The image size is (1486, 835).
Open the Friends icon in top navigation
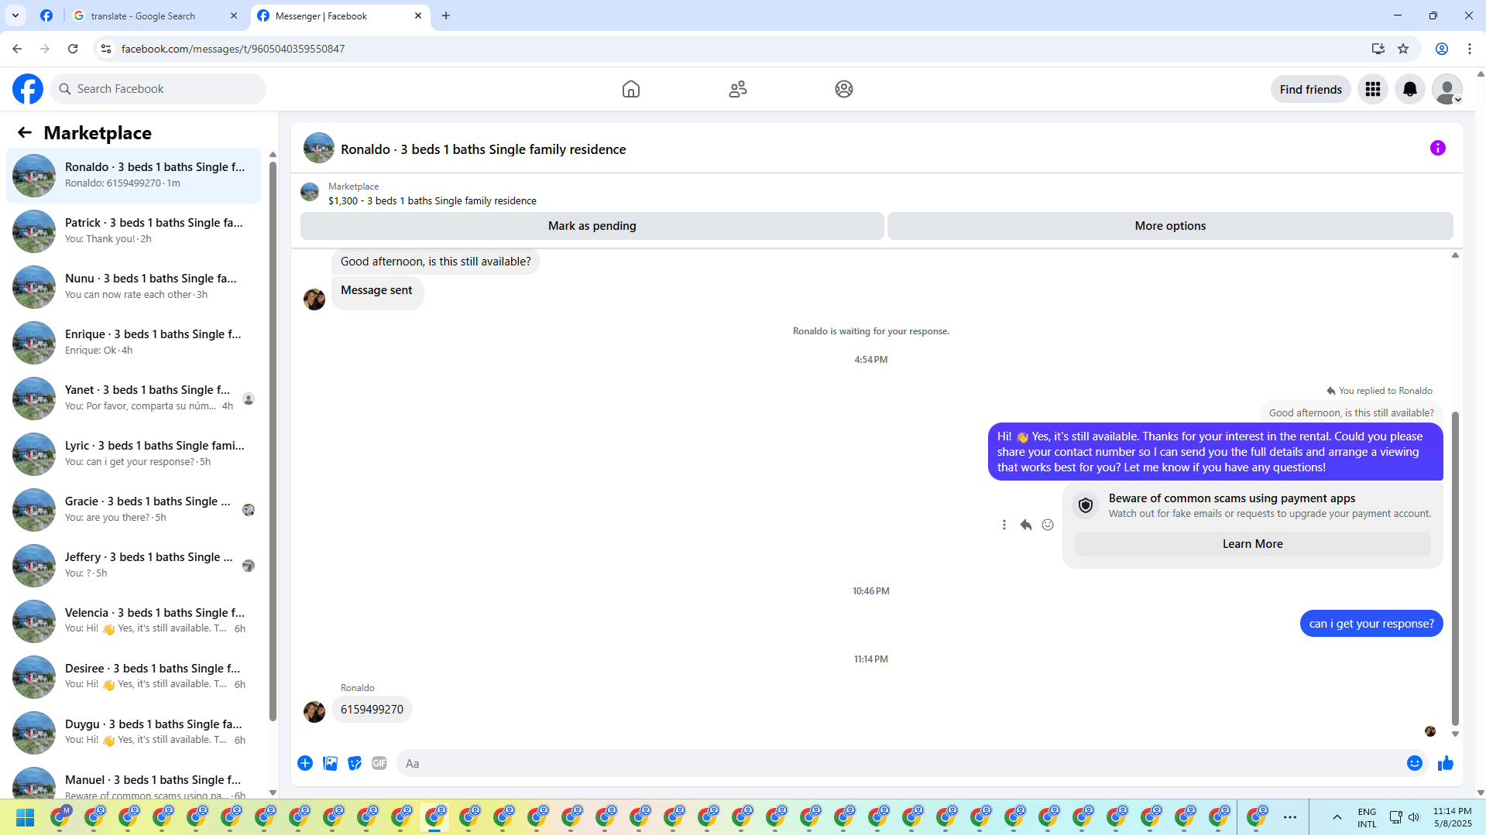tap(738, 89)
